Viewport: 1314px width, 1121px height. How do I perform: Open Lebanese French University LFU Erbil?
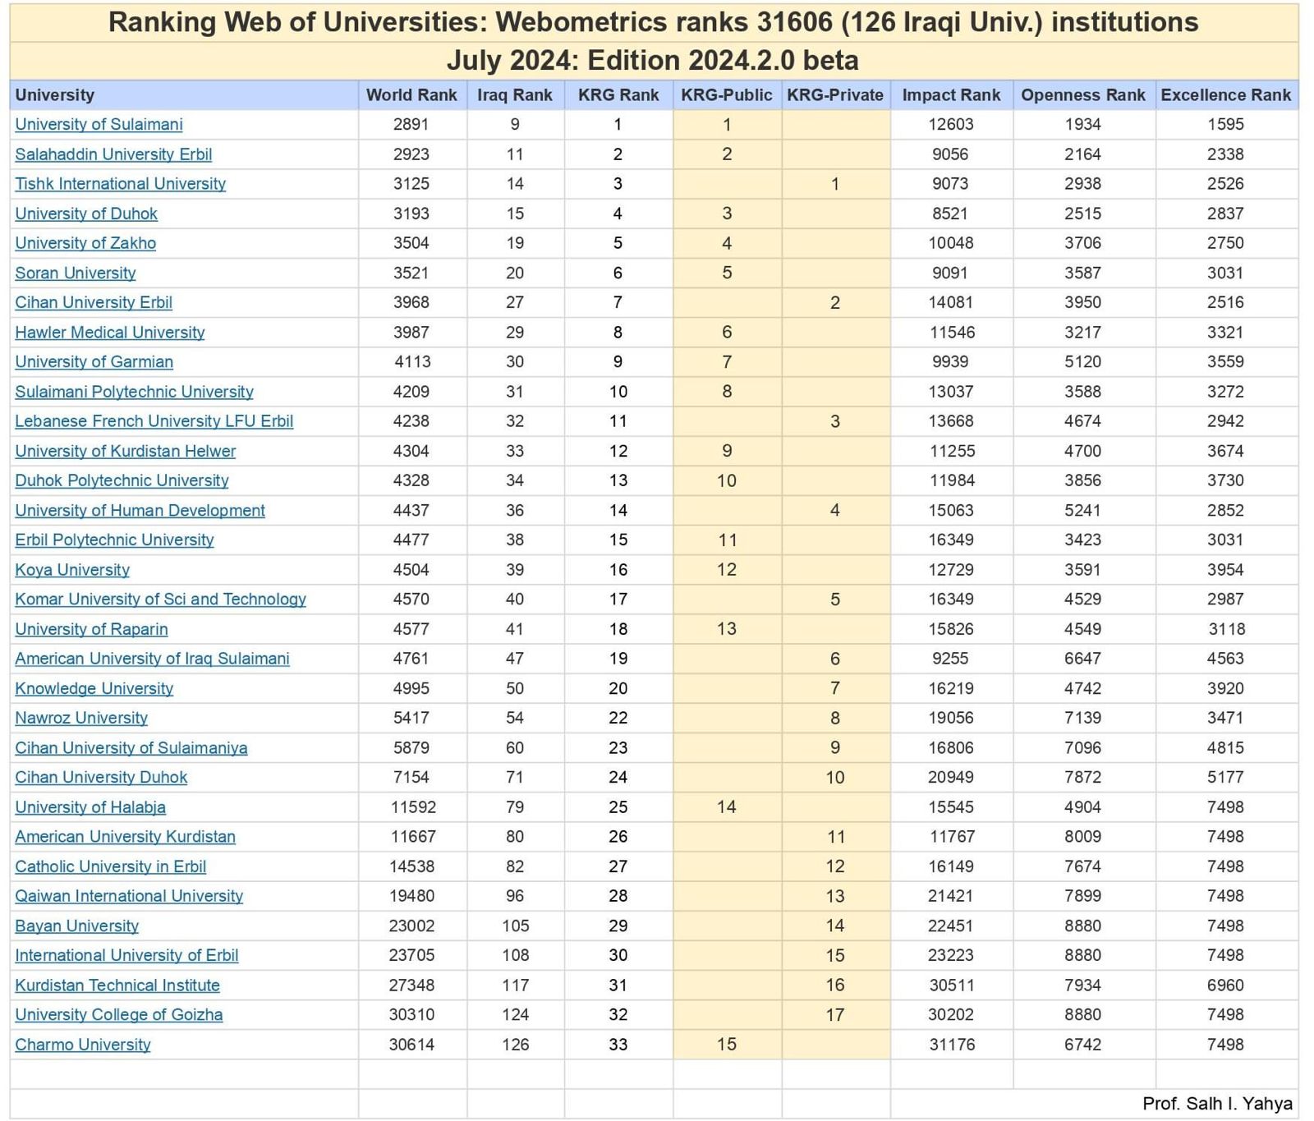(154, 421)
